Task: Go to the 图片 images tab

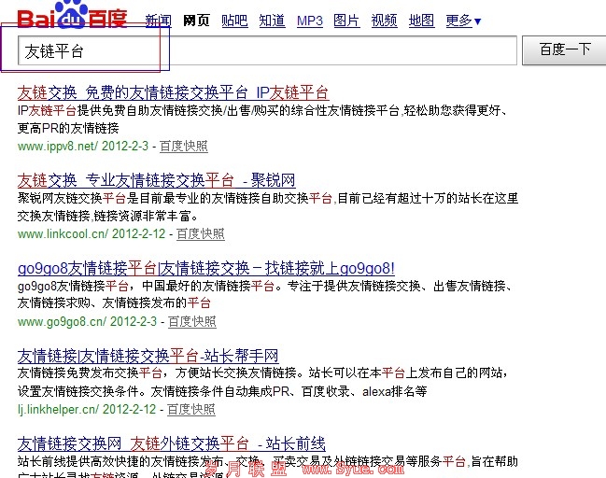Action: 346,21
